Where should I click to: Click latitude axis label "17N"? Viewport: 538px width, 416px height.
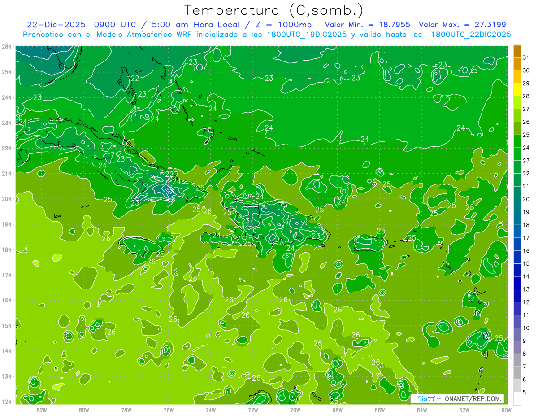(x=6, y=275)
